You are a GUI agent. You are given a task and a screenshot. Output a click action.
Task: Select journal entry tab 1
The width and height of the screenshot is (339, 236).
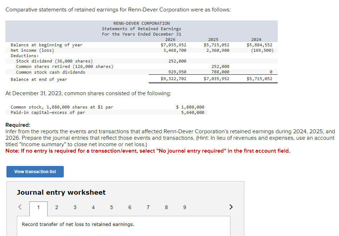pyautogui.click(x=38, y=208)
